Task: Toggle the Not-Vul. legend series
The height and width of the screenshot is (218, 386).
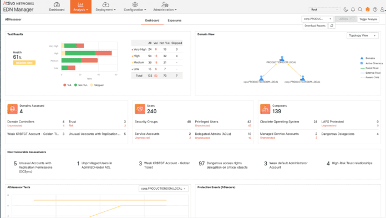Action: click(81, 85)
